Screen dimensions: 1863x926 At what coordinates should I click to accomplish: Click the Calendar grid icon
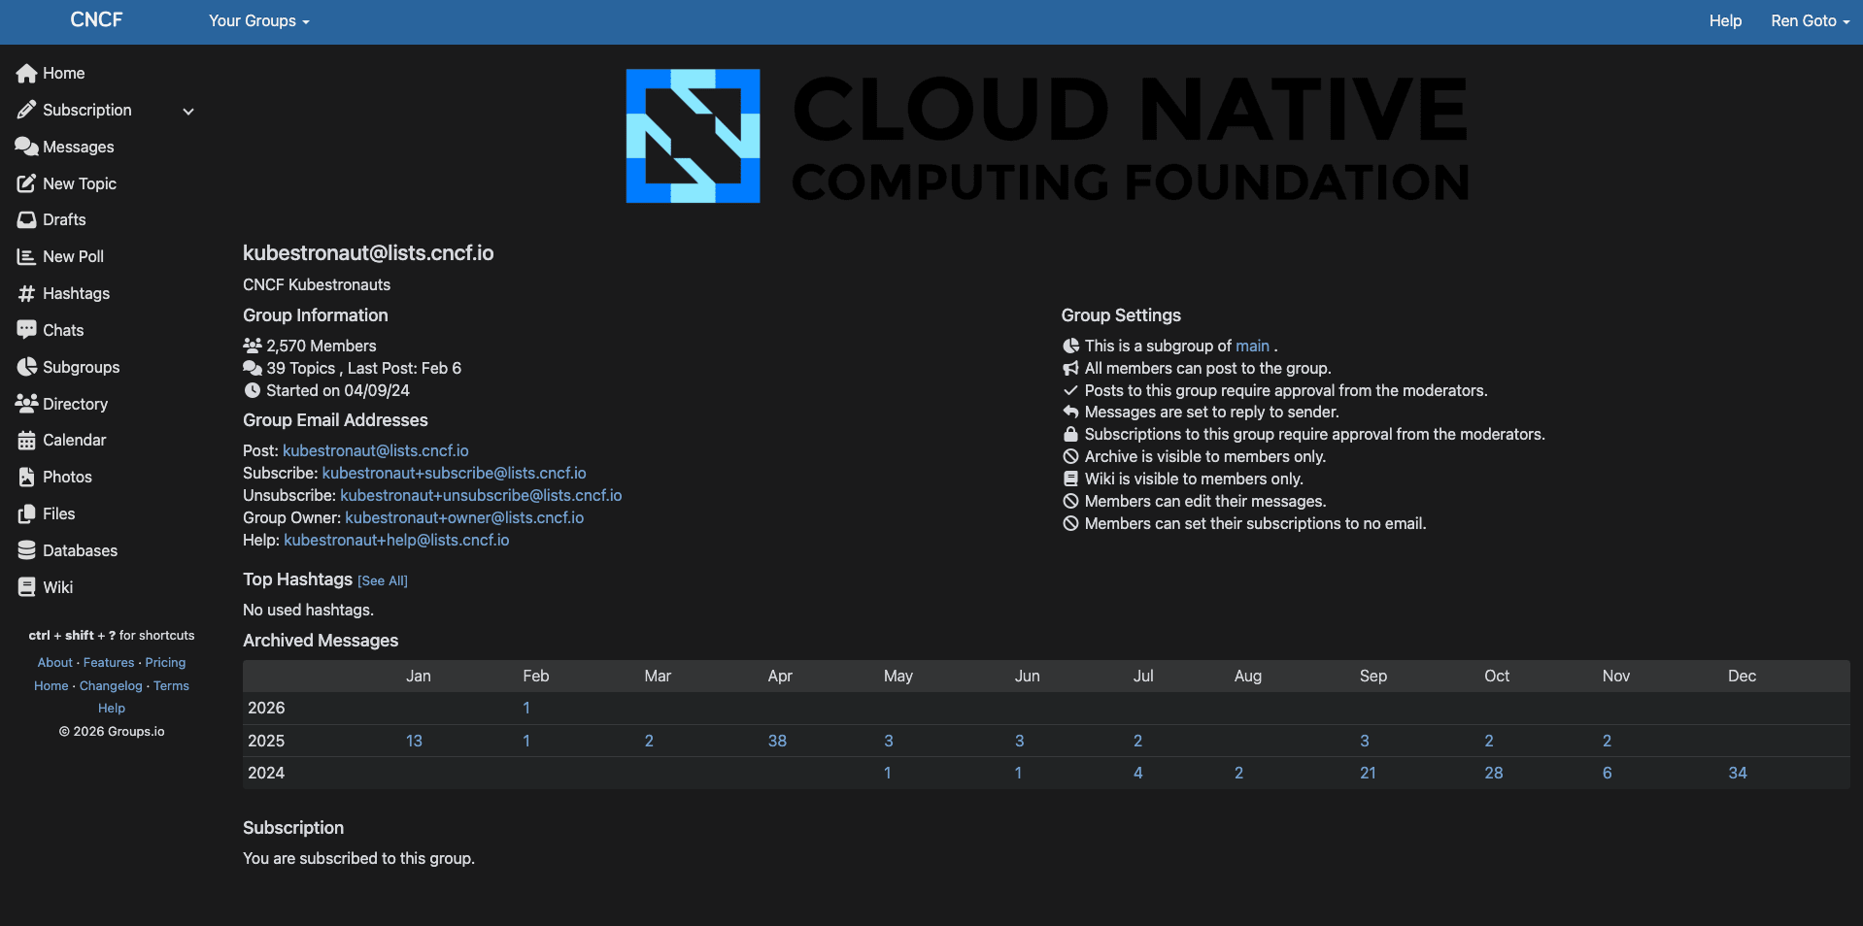[27, 441]
